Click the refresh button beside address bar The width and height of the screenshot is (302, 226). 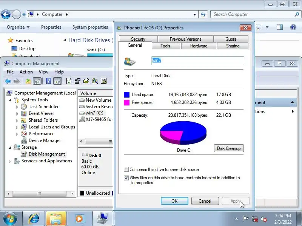(203, 14)
